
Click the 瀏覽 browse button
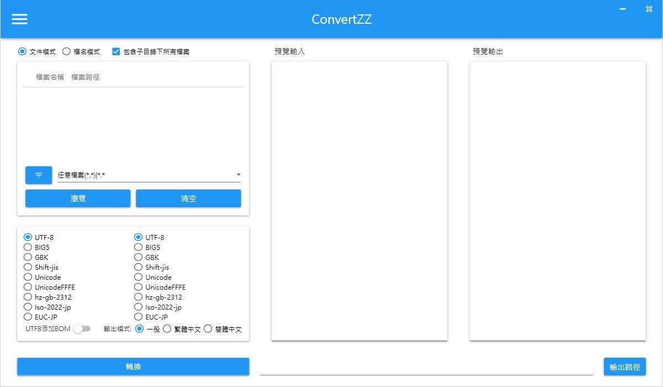click(x=78, y=198)
